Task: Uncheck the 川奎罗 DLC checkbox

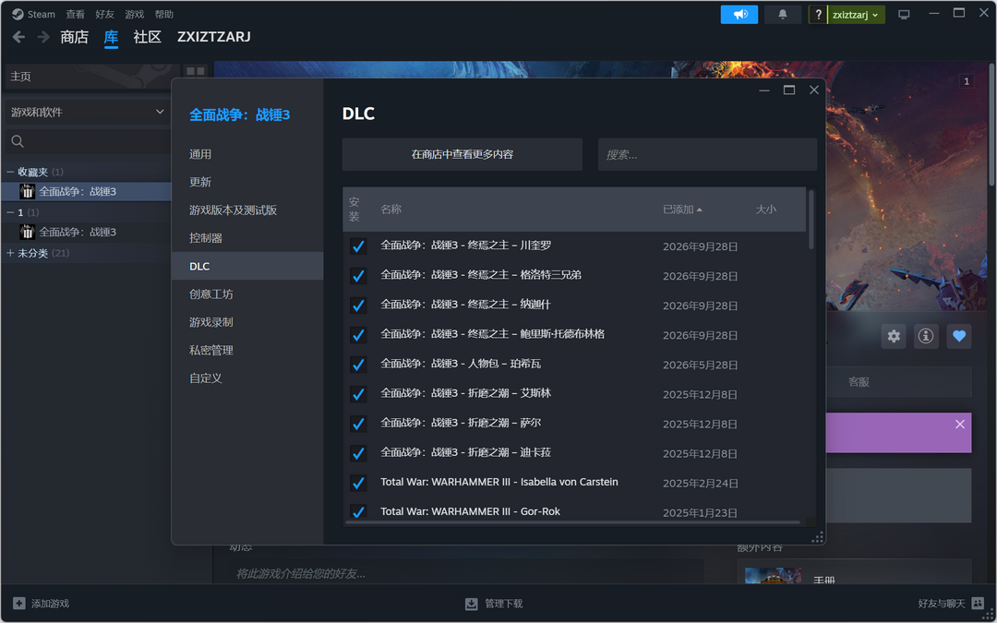Action: (x=358, y=246)
